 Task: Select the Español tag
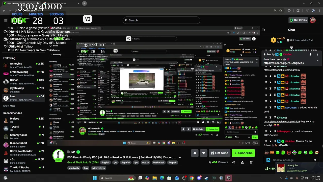pyautogui.click(x=126, y=163)
